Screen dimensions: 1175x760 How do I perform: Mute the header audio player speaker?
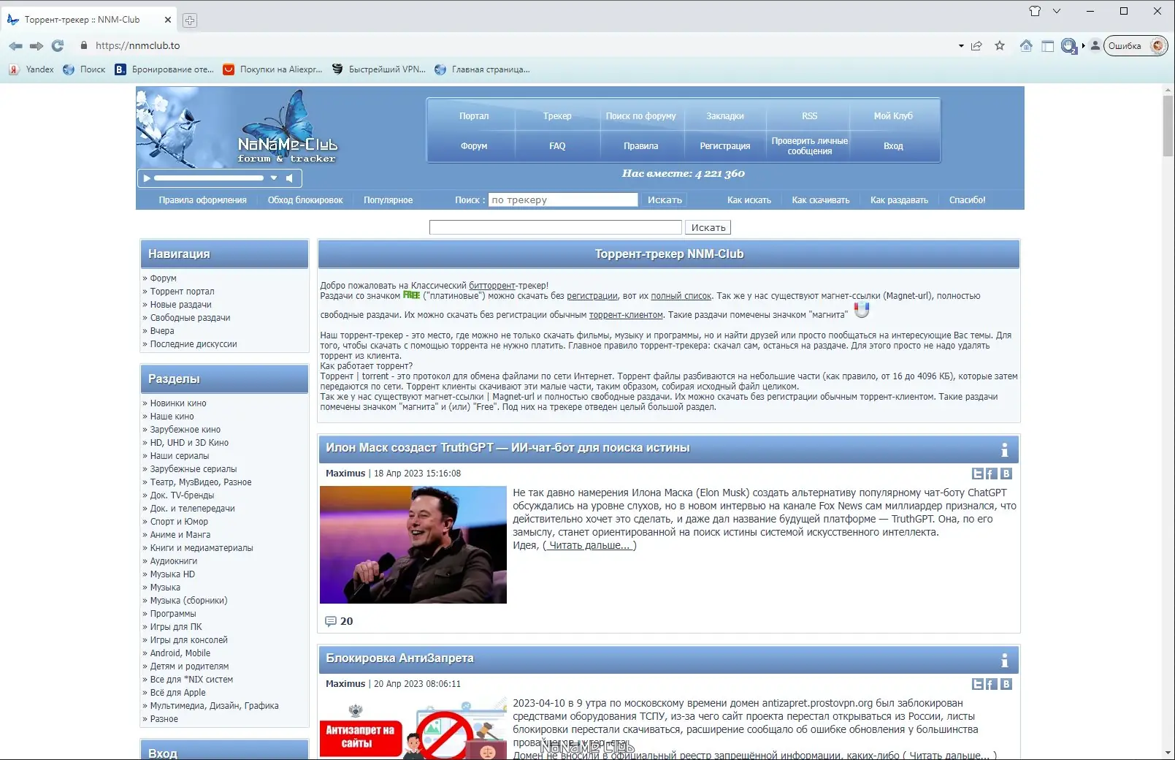click(289, 178)
